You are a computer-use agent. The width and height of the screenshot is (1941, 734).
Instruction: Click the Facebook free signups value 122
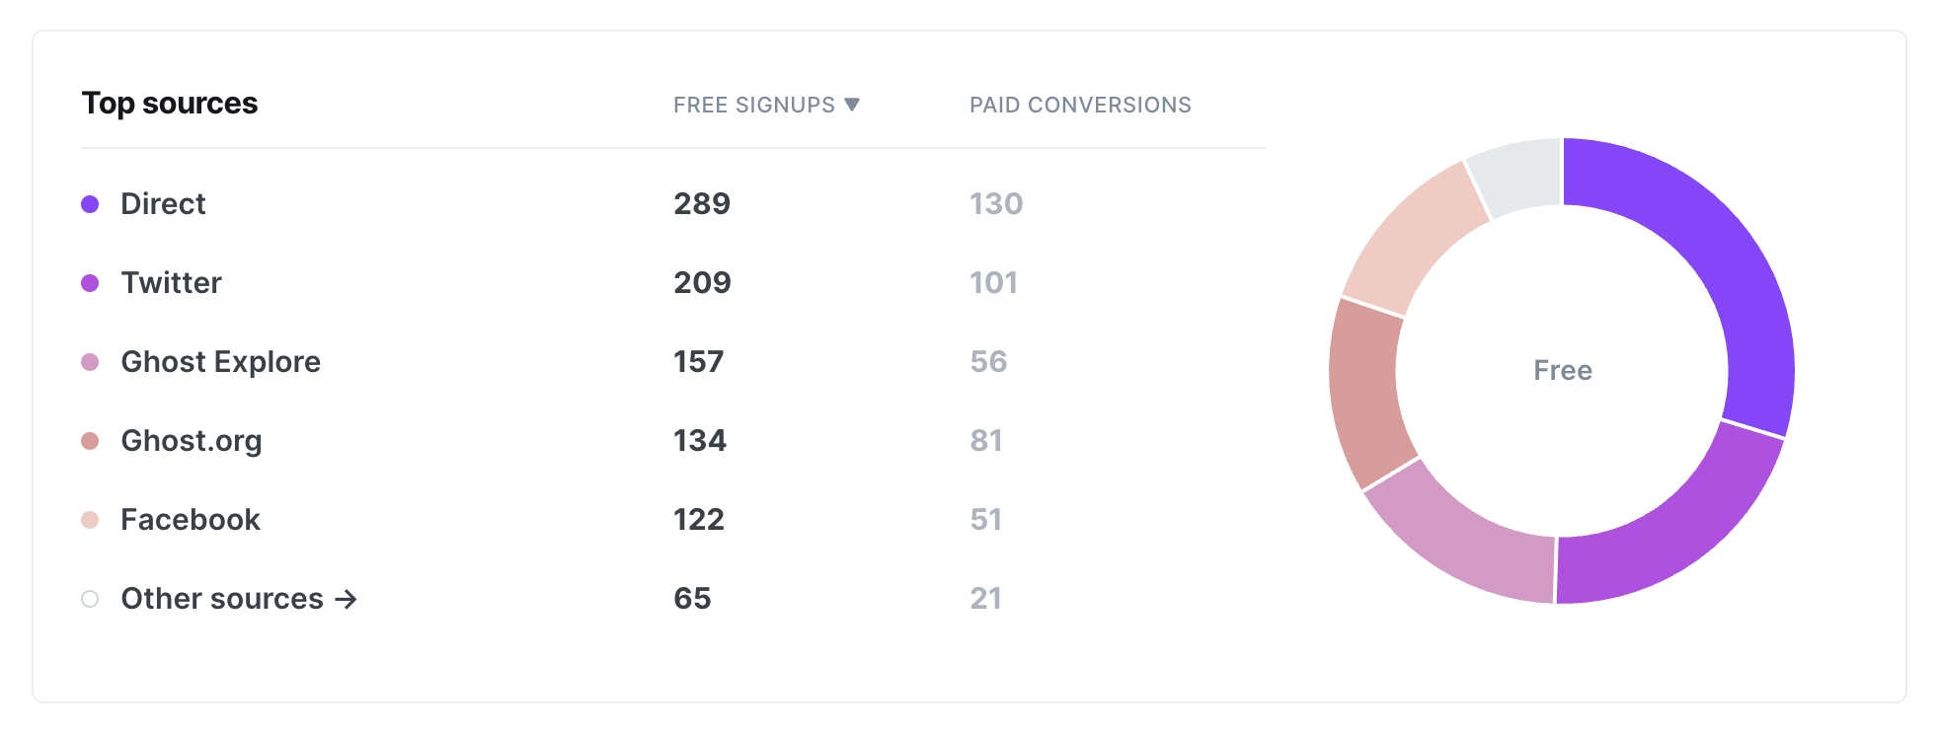tap(699, 519)
